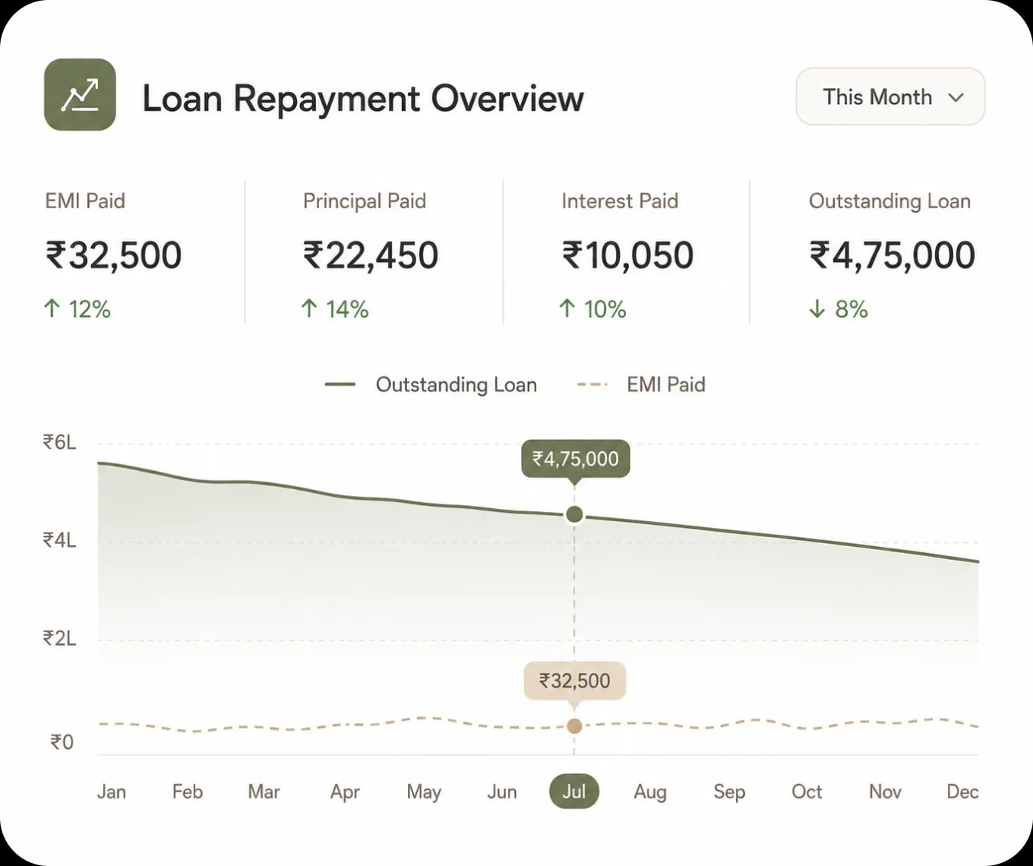Open the Outstanding Loan ₹4,75,000 stat
1033x866 pixels.
click(891, 254)
